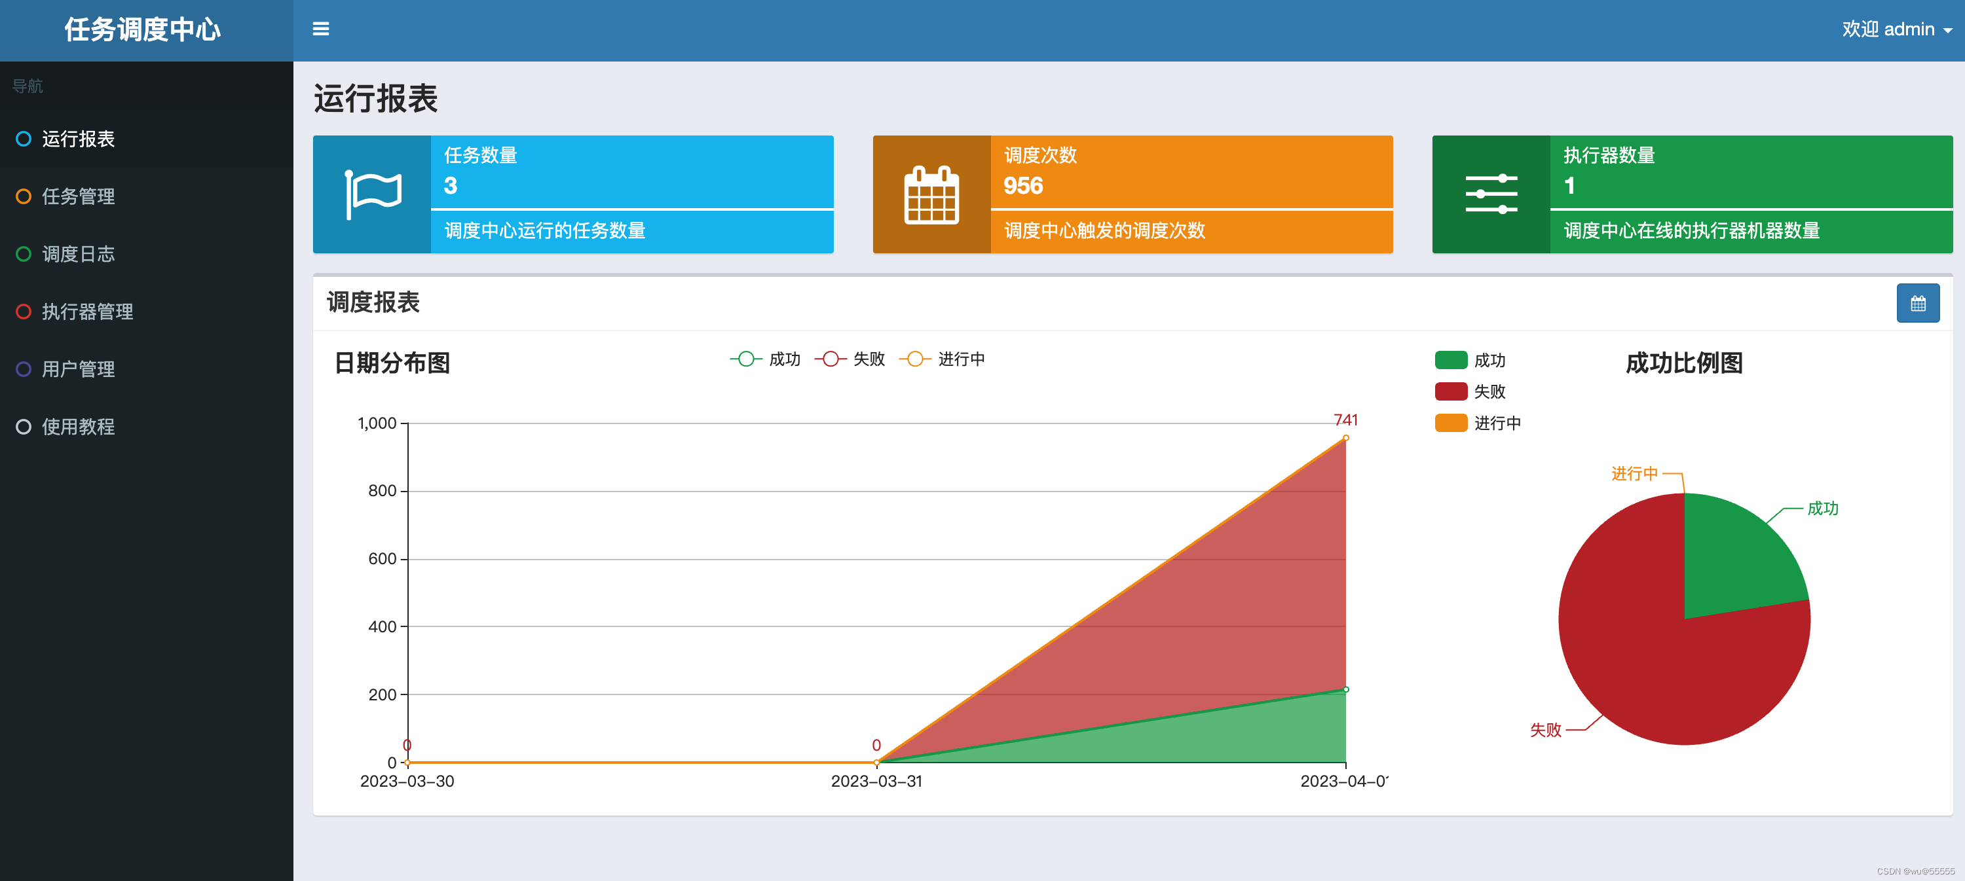Click the 执行器数量 value 1
Image resolution: width=1965 pixels, height=881 pixels.
tap(1569, 186)
